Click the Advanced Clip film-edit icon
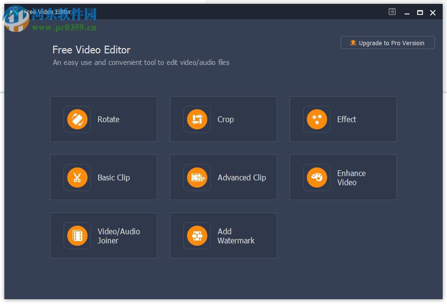Screen dimensions: 447x304 click(x=197, y=177)
